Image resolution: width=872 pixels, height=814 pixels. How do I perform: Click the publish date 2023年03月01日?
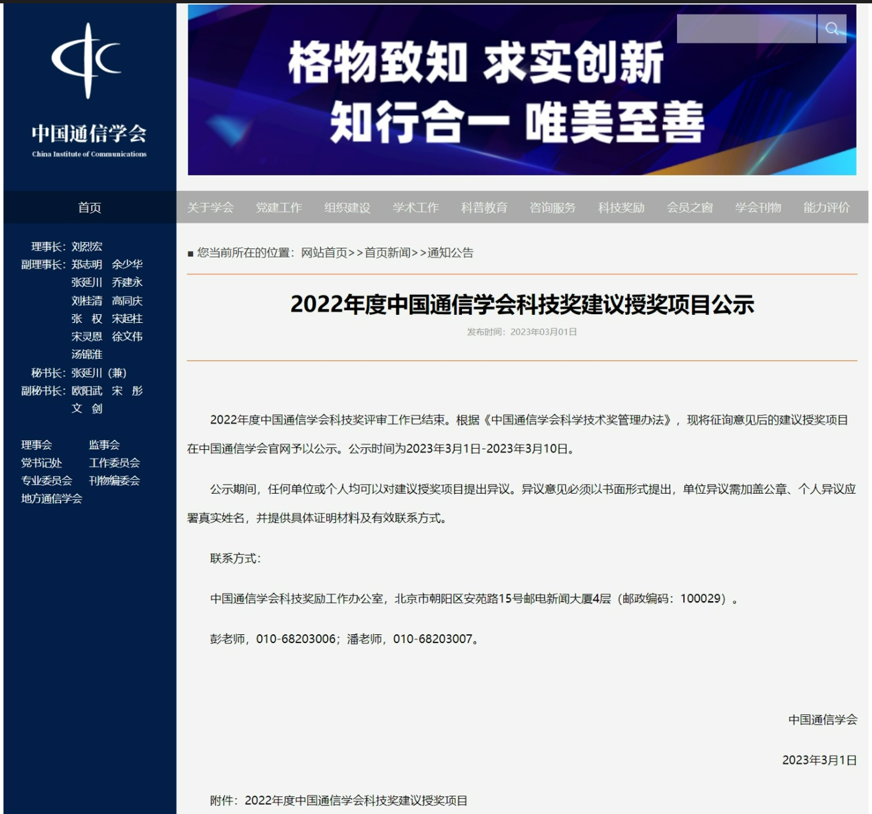[x=544, y=332]
